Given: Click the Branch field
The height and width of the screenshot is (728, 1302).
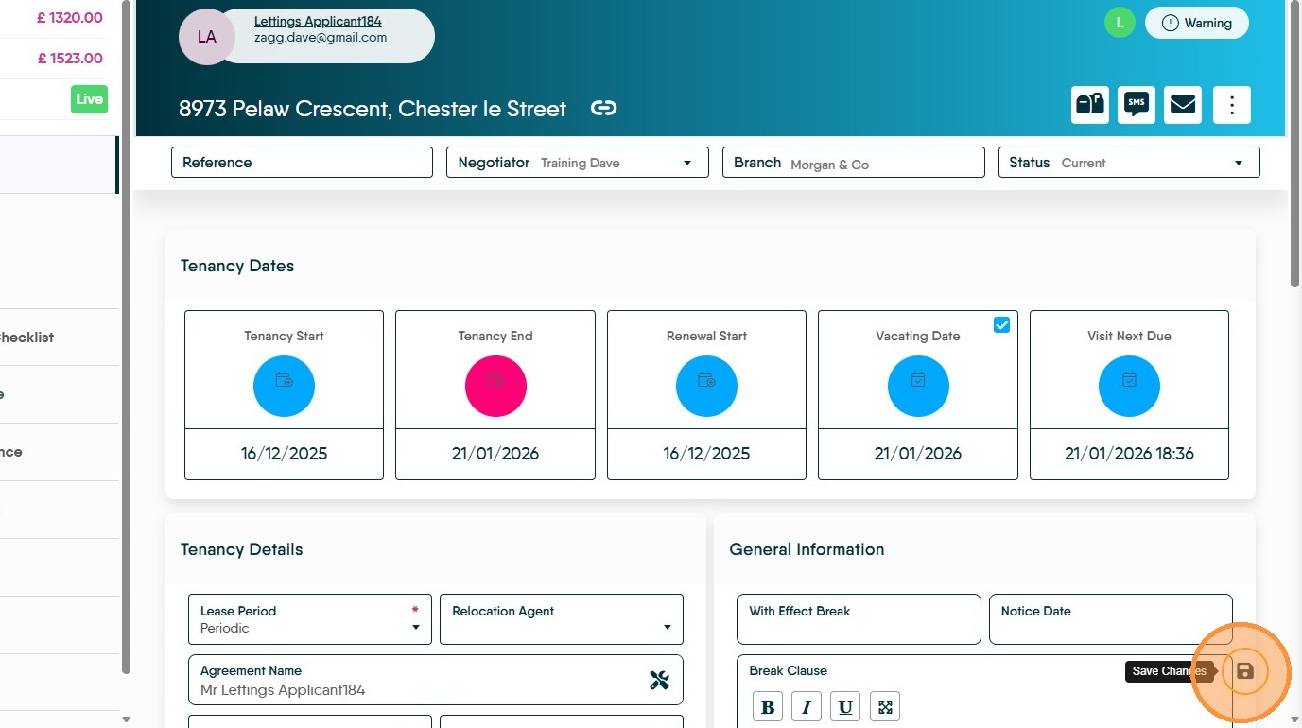Looking at the screenshot, I should tap(854, 163).
